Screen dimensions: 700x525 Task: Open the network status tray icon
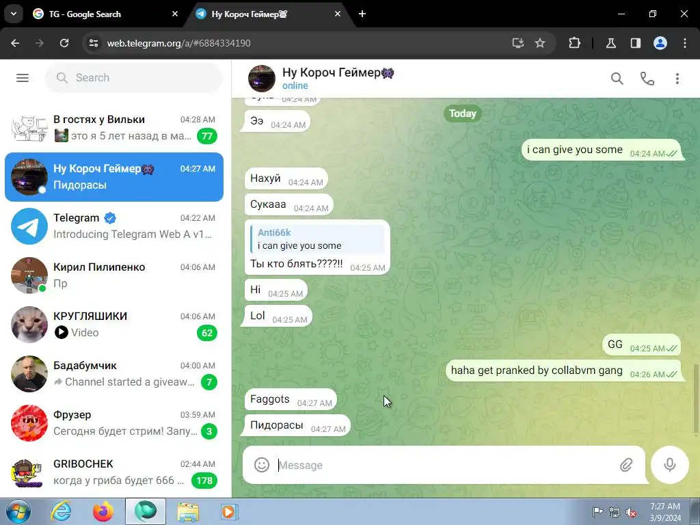615,512
